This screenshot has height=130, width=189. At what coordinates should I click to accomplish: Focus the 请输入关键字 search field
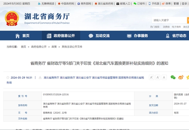pos(169,20)
